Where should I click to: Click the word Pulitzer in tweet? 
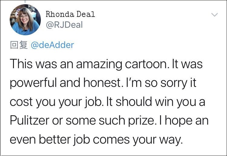[30, 120]
